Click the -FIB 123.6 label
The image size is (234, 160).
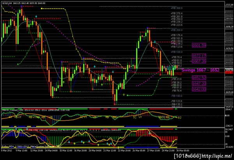point(177,101)
